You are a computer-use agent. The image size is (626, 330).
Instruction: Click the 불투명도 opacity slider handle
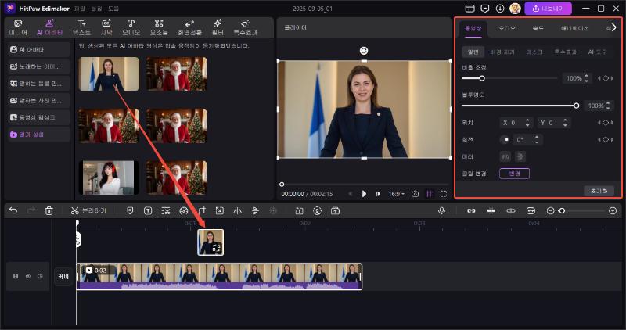(x=576, y=106)
